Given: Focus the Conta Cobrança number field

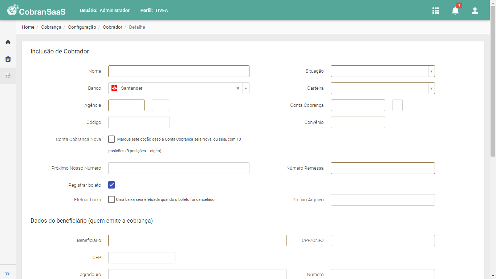Looking at the screenshot, I should [x=358, y=105].
